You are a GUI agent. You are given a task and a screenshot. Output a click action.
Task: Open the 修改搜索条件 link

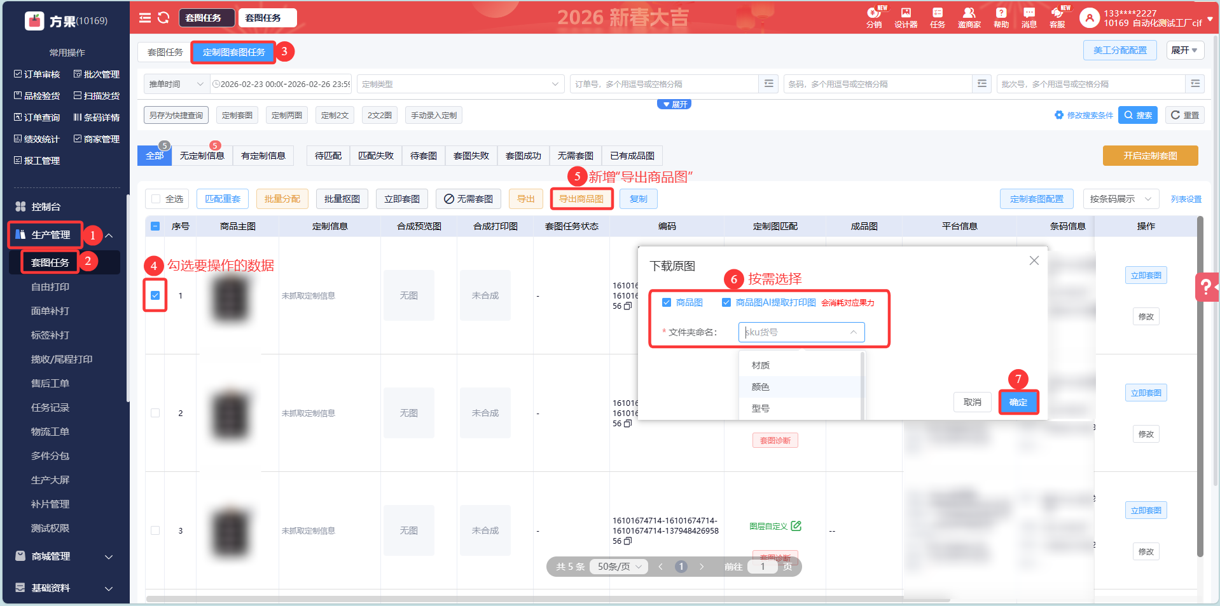point(1084,115)
